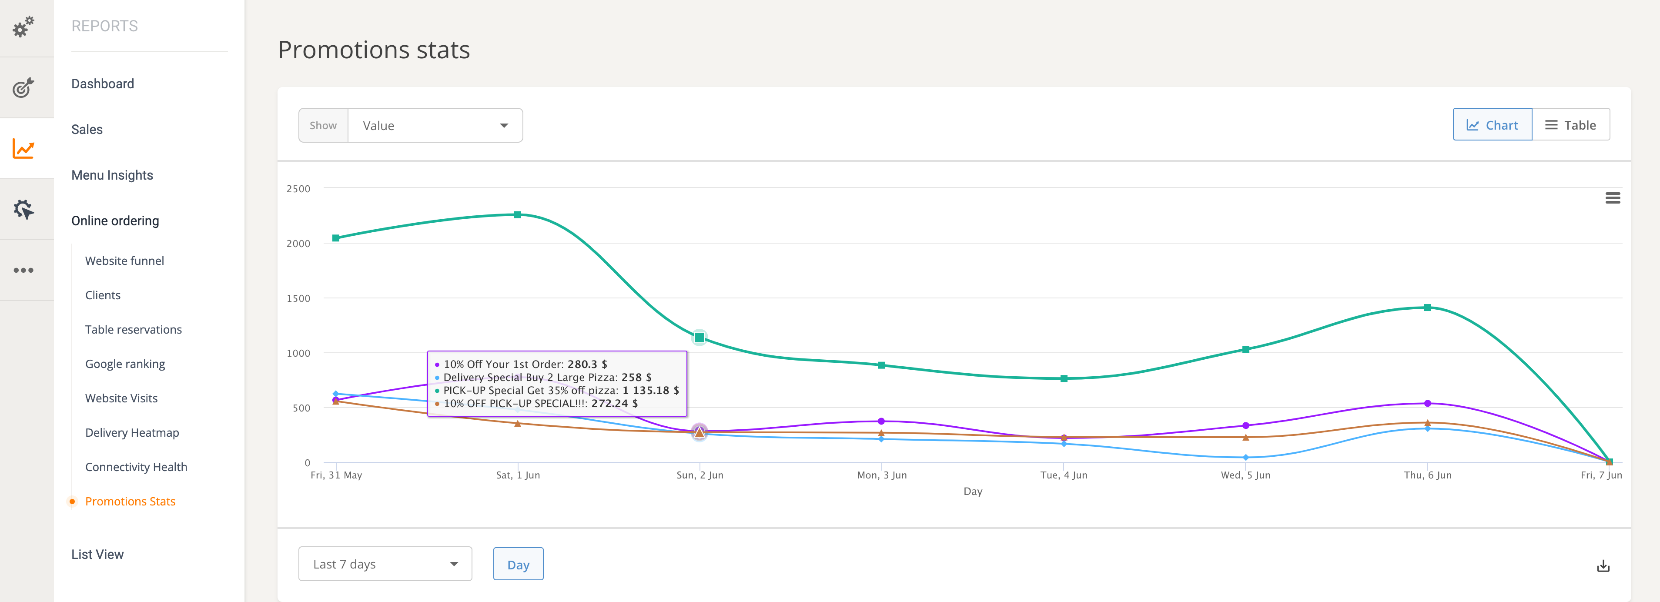Expand the Last 7 days dropdown
This screenshot has height=602, width=1660.
385,564
